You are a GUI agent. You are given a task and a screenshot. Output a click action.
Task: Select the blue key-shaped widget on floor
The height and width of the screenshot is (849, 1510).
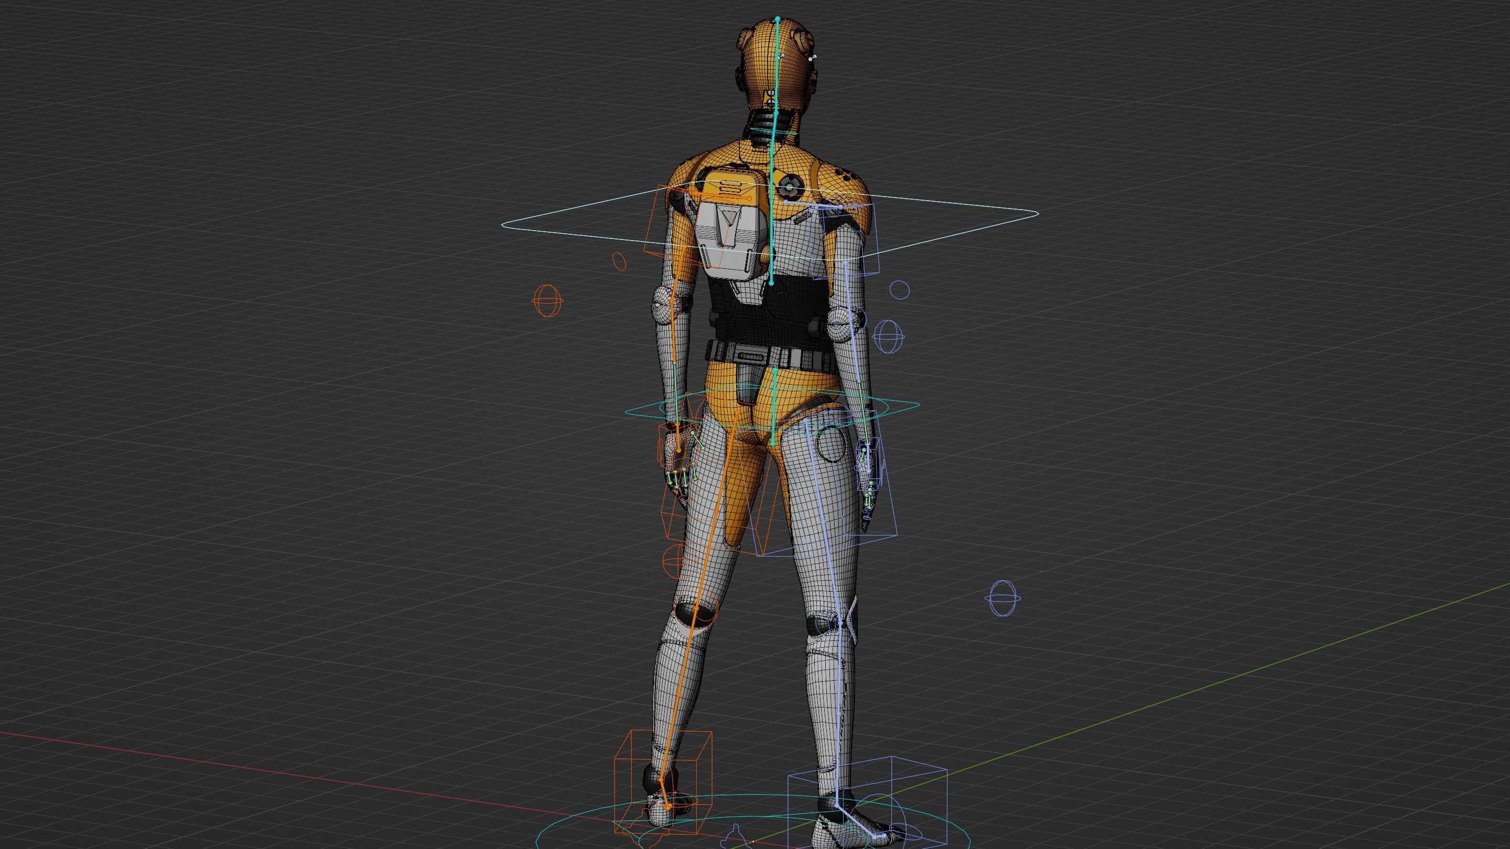(x=735, y=837)
